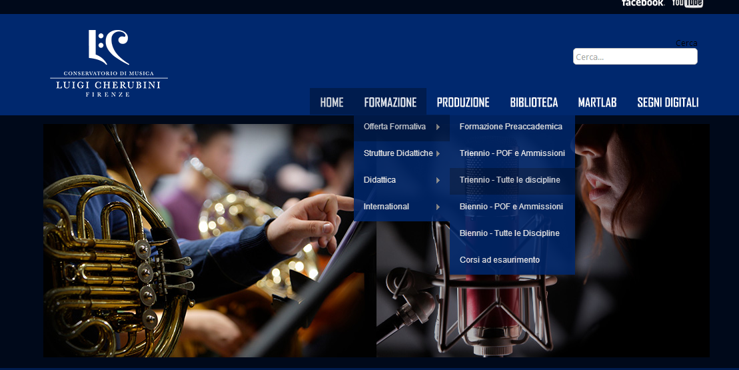Click the Conservatorio Luigi Cherubini logo

(x=109, y=63)
